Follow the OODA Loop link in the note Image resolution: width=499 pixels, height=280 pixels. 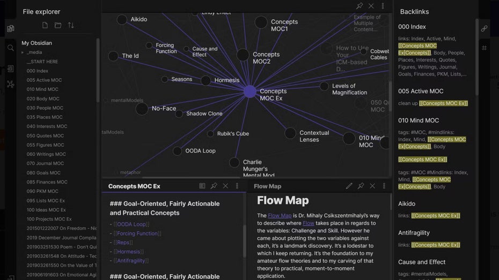click(131, 224)
